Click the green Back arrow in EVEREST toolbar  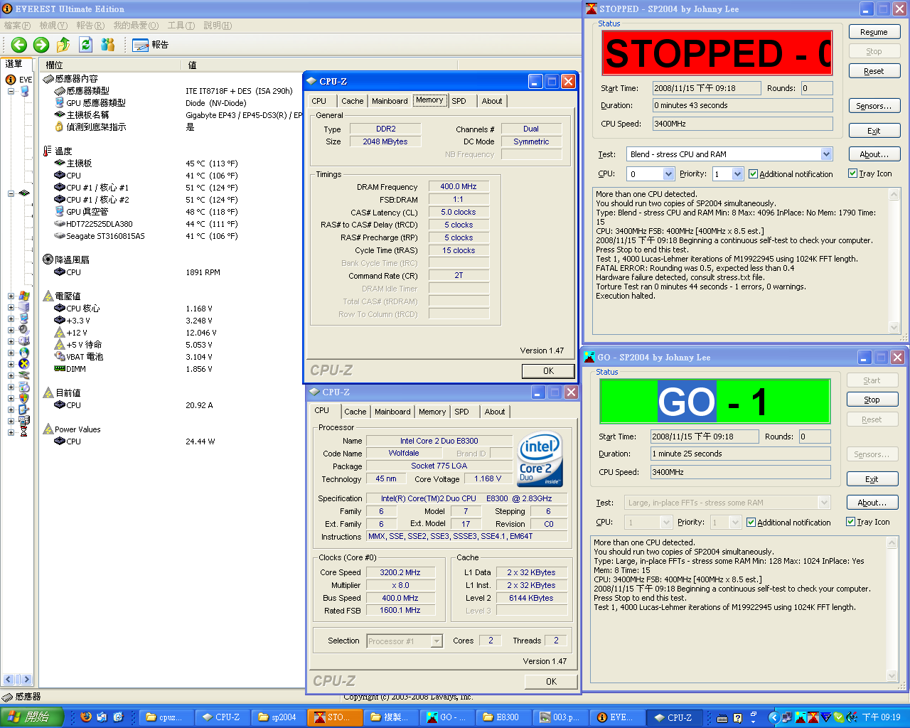[18, 45]
